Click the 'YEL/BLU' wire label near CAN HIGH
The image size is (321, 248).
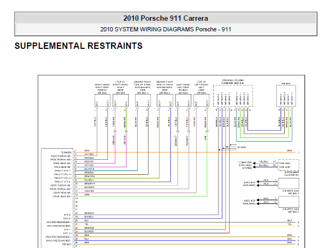pos(264,161)
